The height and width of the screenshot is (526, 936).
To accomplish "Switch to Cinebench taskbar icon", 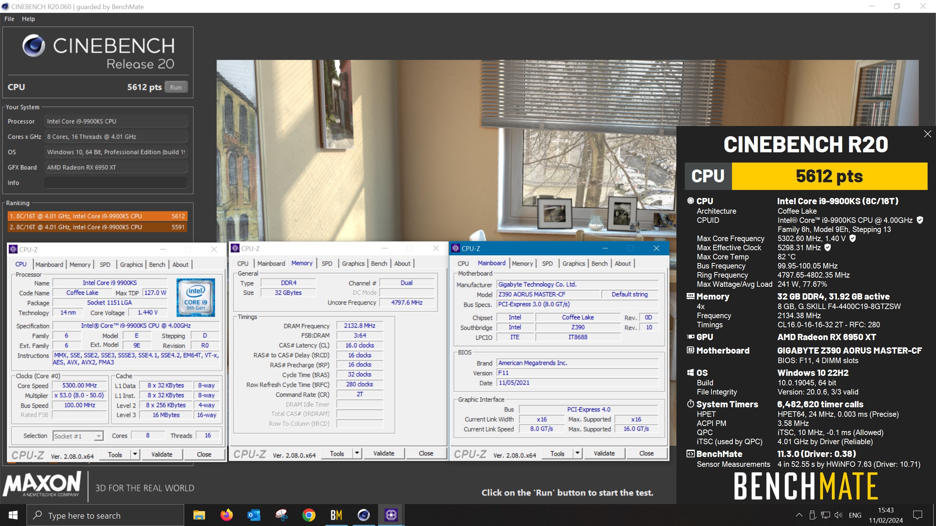I will [x=364, y=515].
